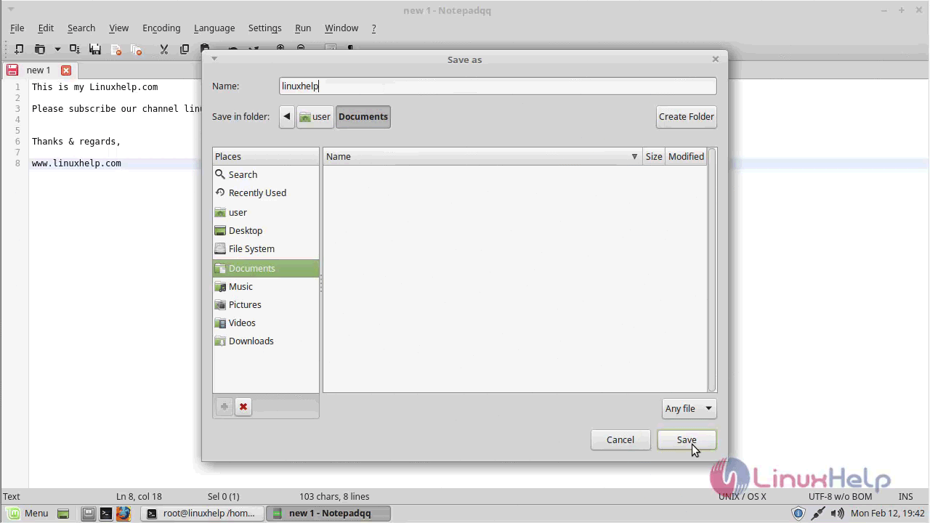Toggle the user folder path button
This screenshot has width=930, height=523.
[315, 116]
